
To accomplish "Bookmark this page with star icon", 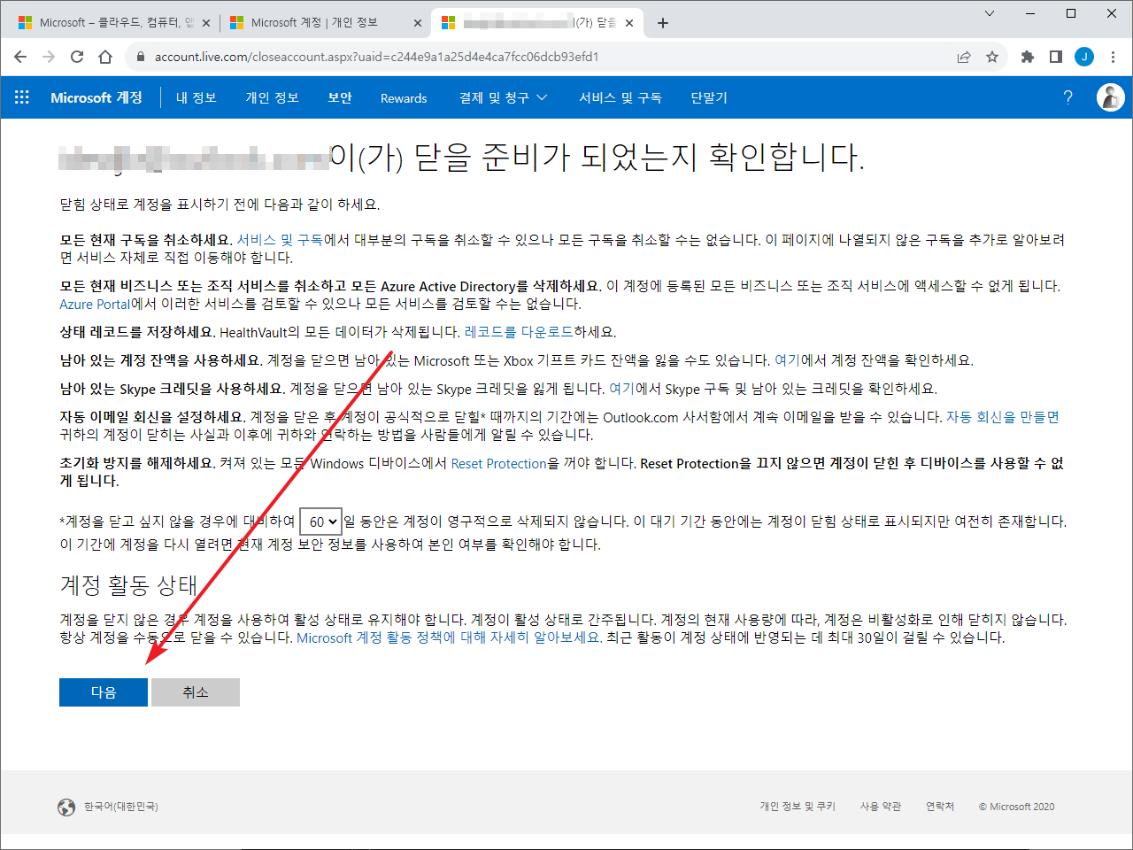I will coord(992,57).
